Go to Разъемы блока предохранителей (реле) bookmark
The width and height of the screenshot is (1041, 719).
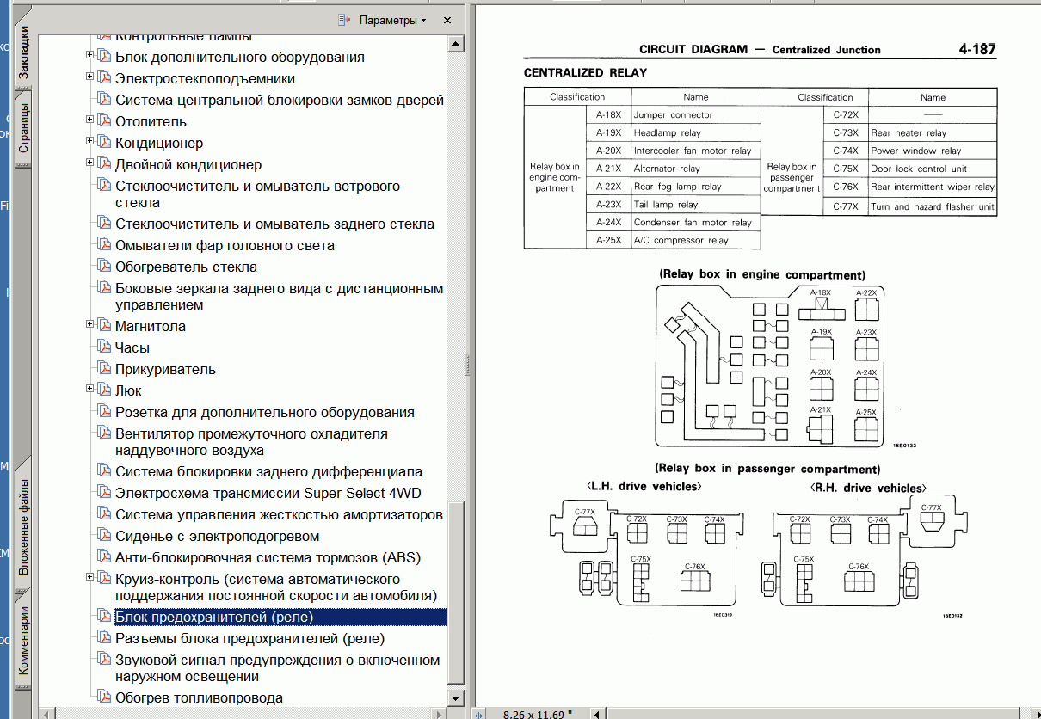pyautogui.click(x=249, y=638)
